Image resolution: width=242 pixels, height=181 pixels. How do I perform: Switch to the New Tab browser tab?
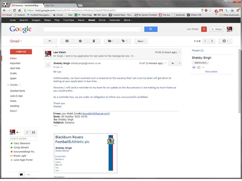(x=59, y=5)
